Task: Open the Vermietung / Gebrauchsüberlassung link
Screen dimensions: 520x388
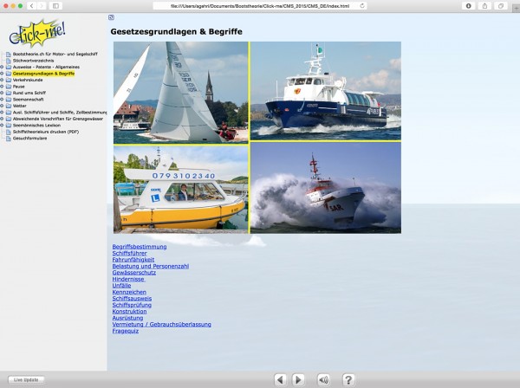Action: click(x=161, y=325)
